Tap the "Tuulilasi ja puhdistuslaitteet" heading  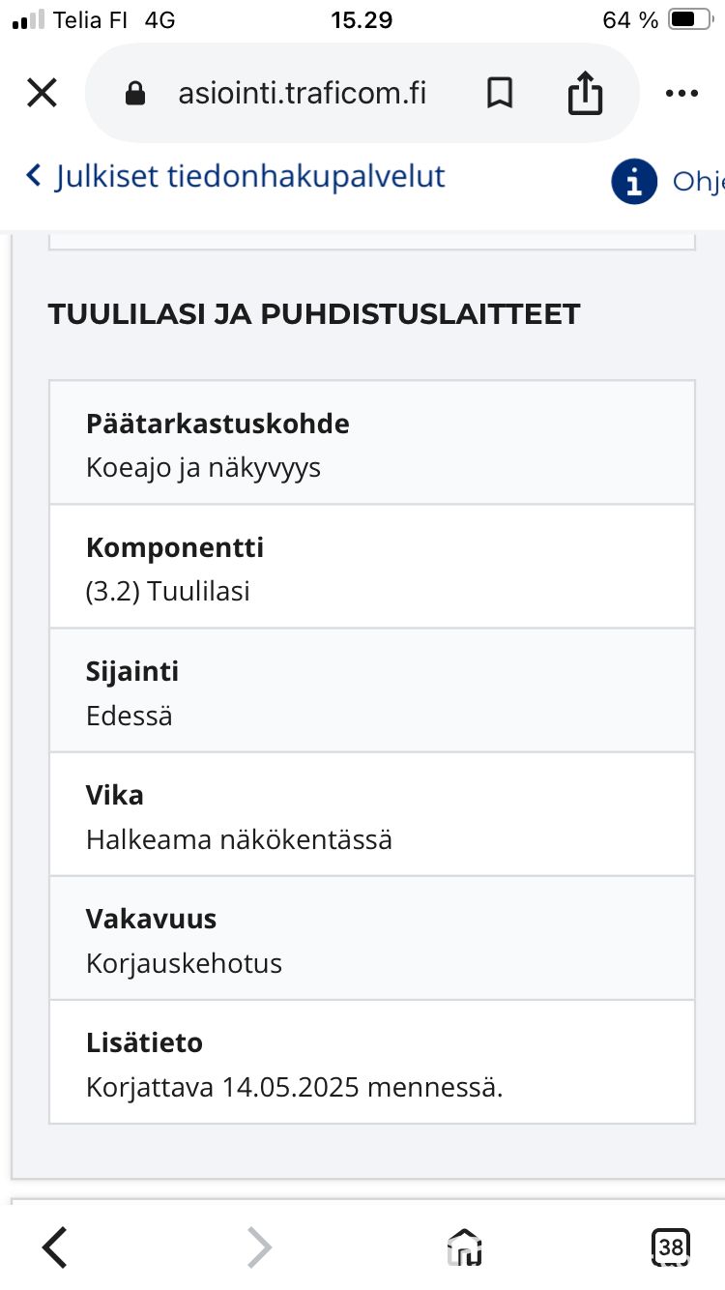coord(314,314)
